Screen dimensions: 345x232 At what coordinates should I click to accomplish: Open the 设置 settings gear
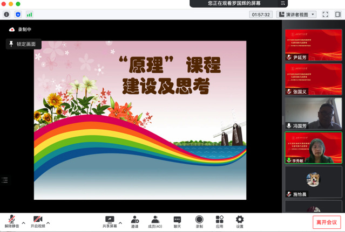pos(240,221)
